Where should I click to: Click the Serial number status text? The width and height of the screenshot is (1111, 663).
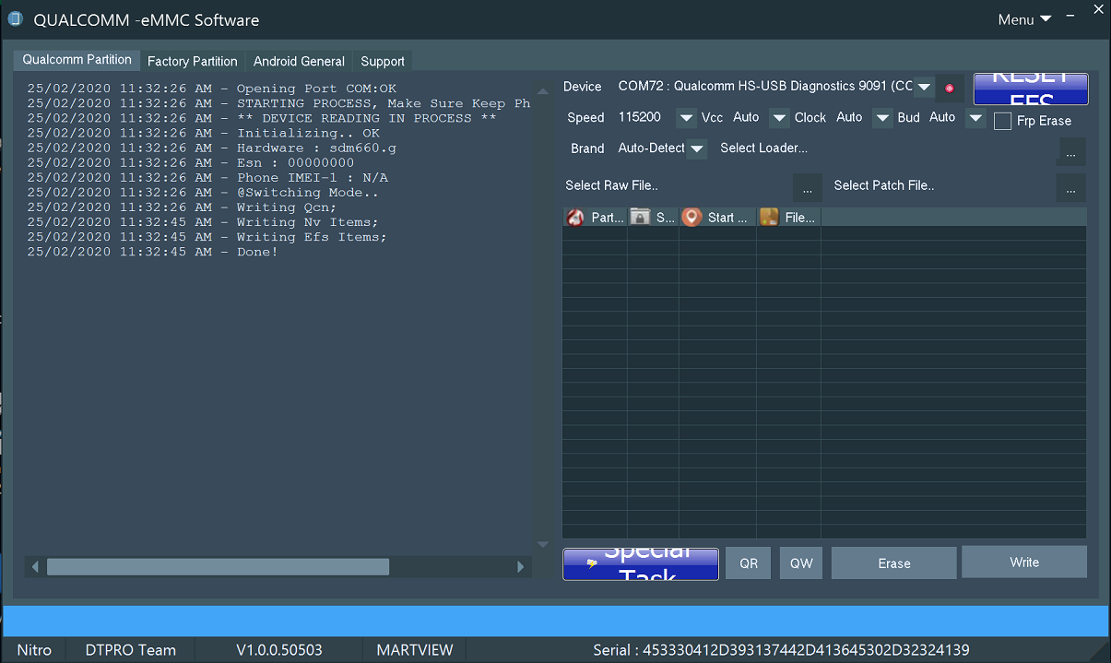click(781, 650)
